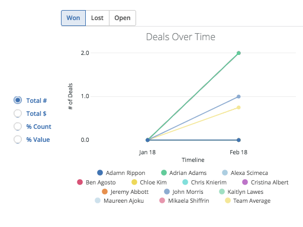Pick the % Value radio option
Image resolution: width=303 pixels, height=227 pixels.
pyautogui.click(x=18, y=140)
